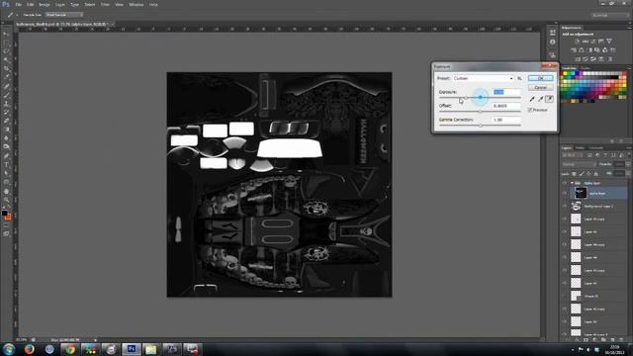Click the Windows Start button
The image size is (633, 356).
9,349
